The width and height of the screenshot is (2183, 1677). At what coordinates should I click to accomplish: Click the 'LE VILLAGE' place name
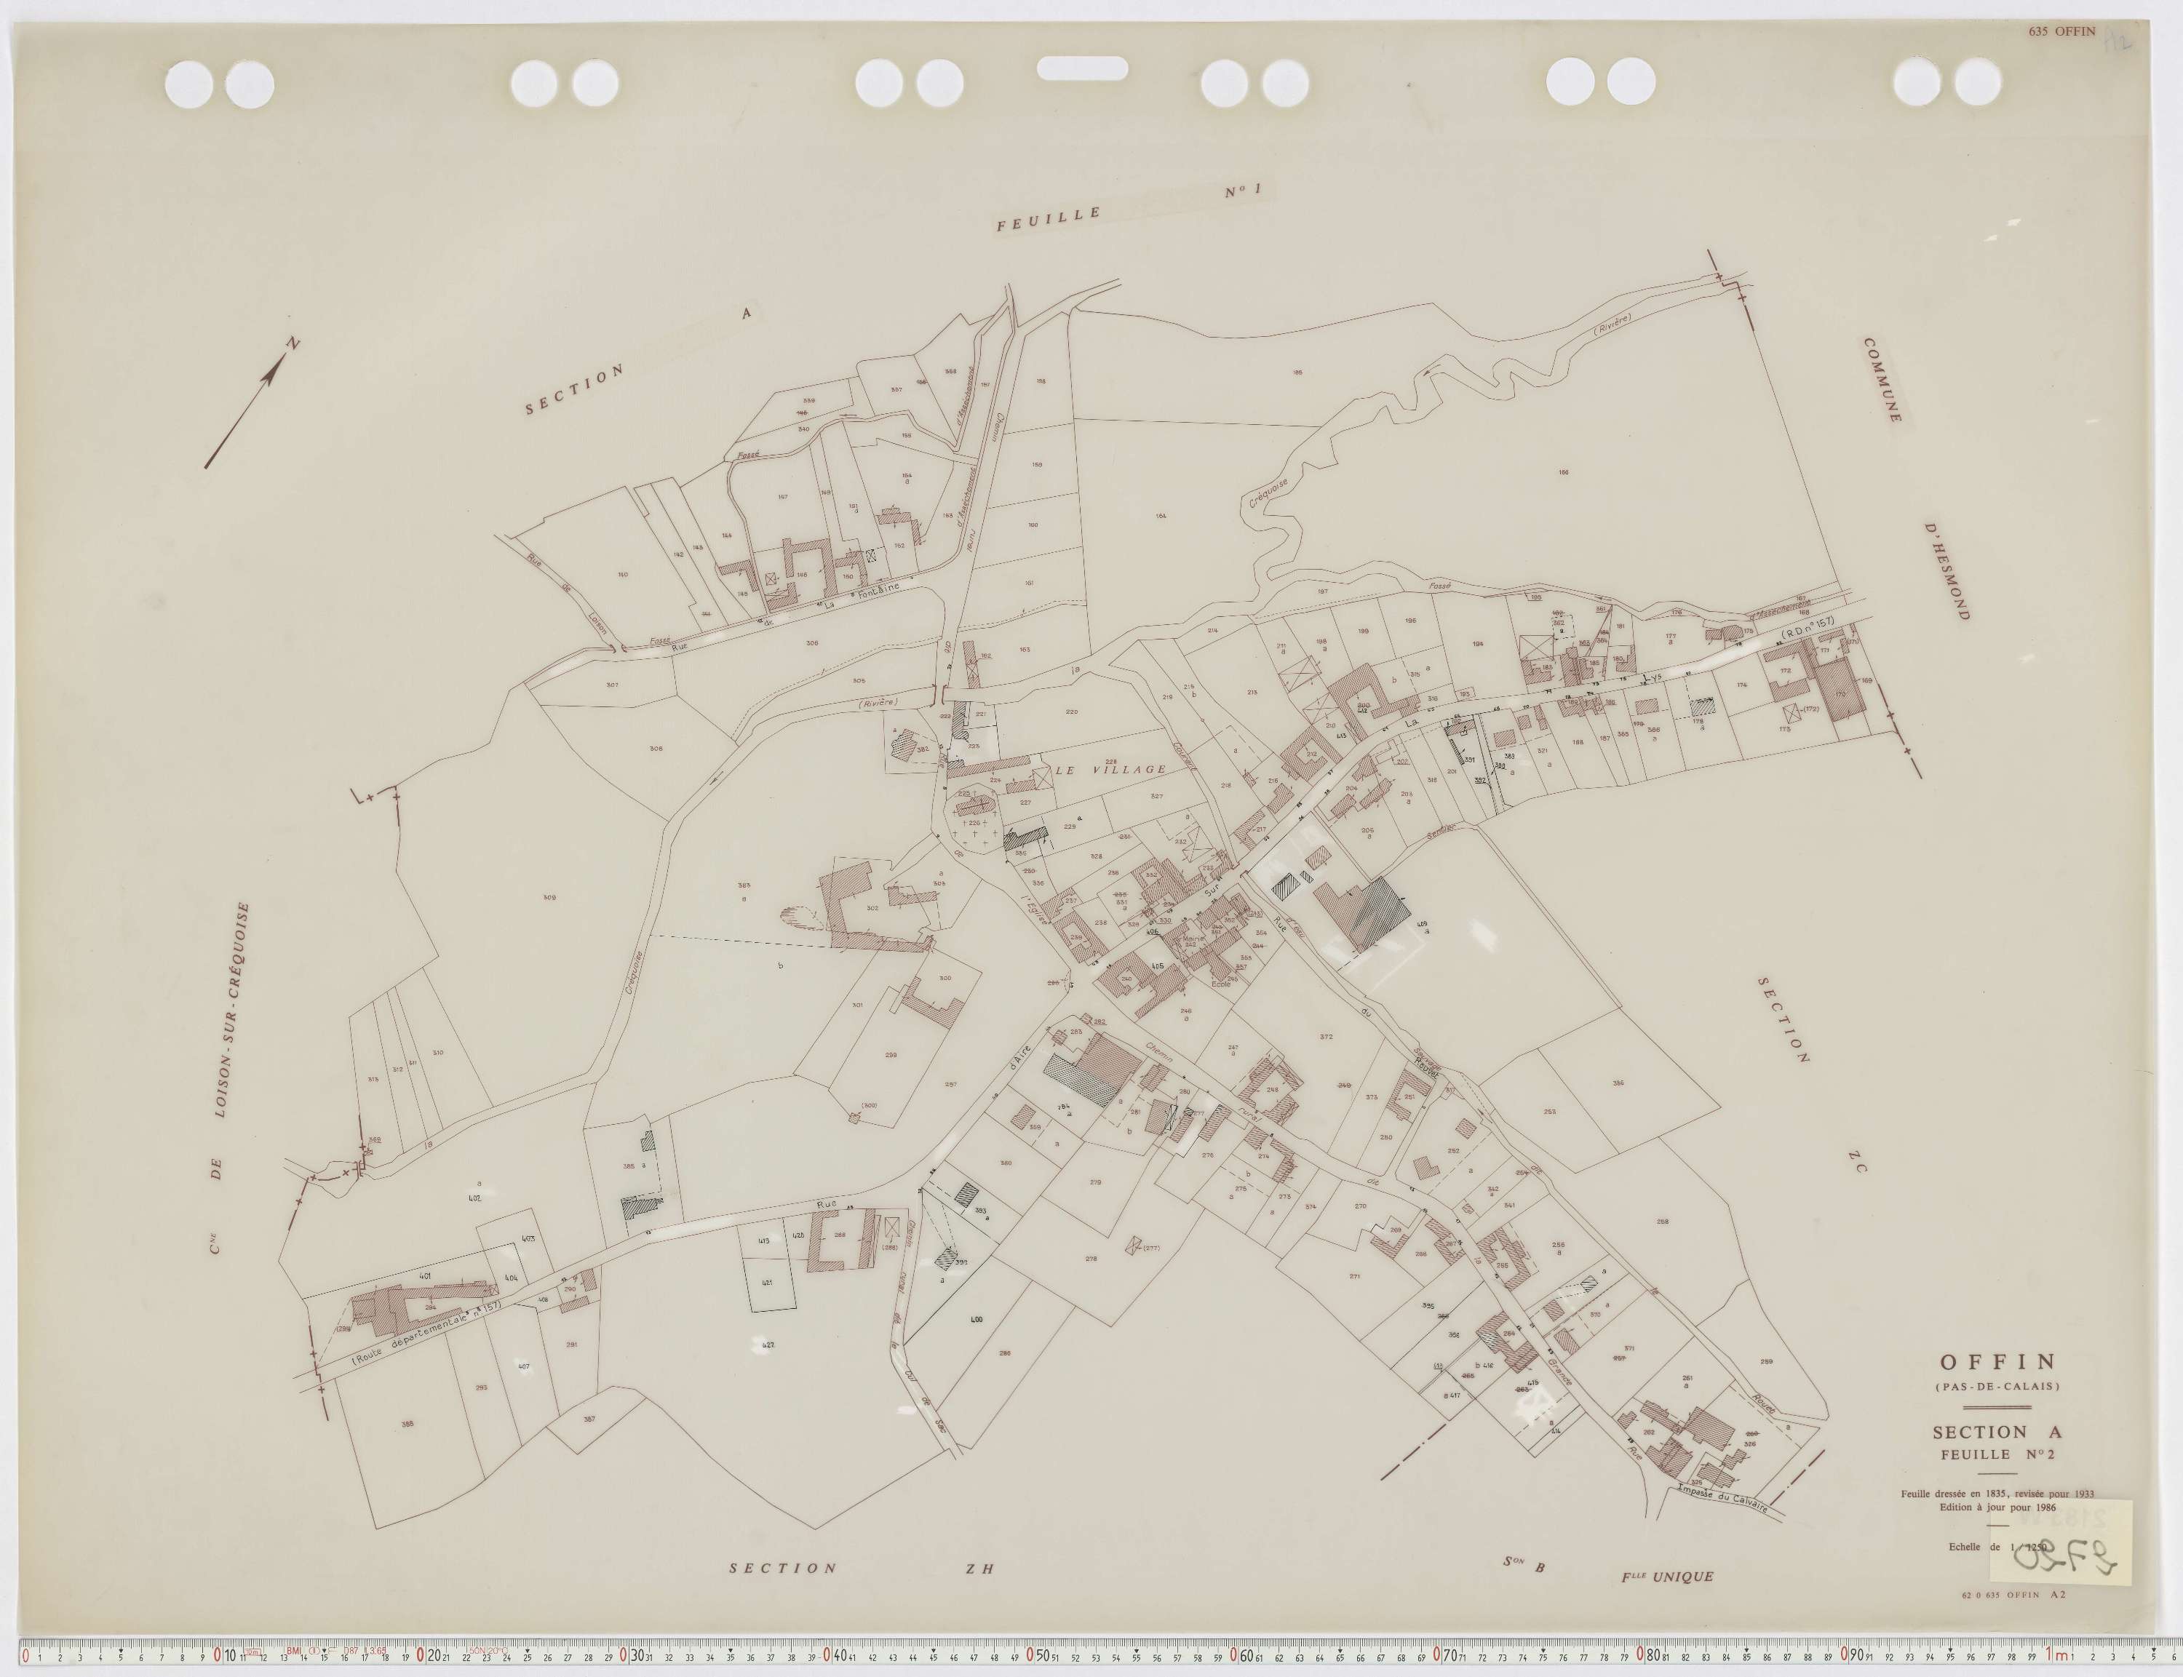1111,768
